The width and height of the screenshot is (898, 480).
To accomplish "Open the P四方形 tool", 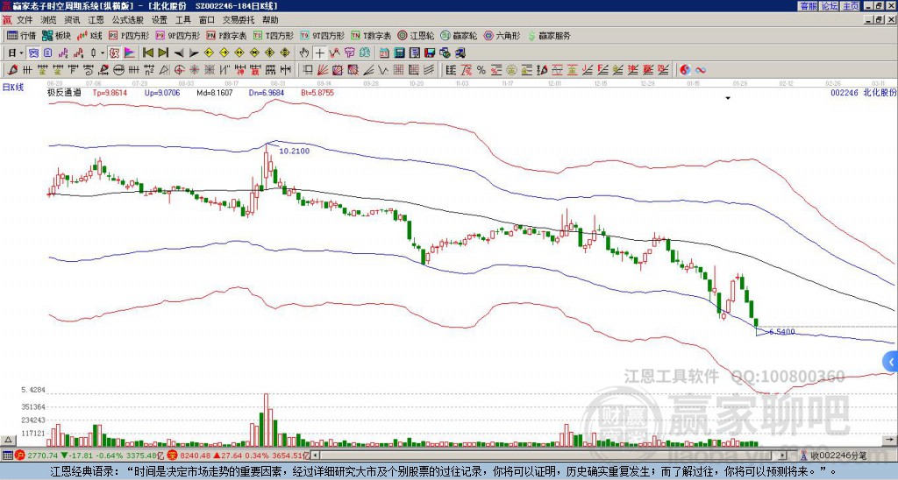I will tap(129, 36).
